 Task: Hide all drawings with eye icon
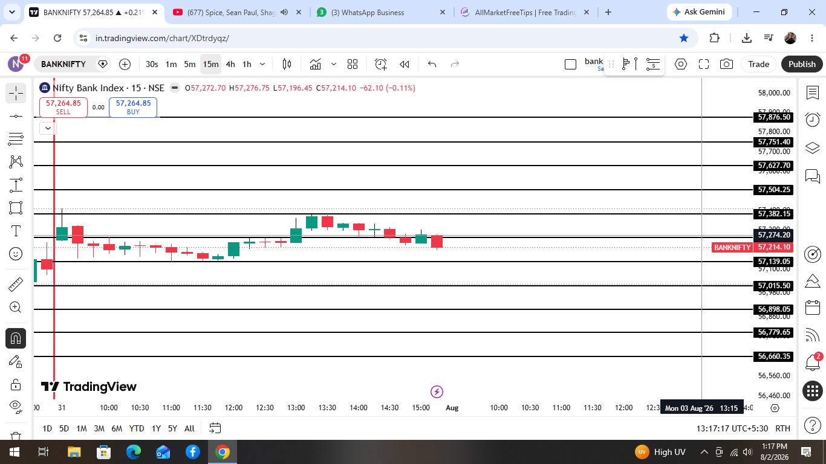tap(16, 406)
